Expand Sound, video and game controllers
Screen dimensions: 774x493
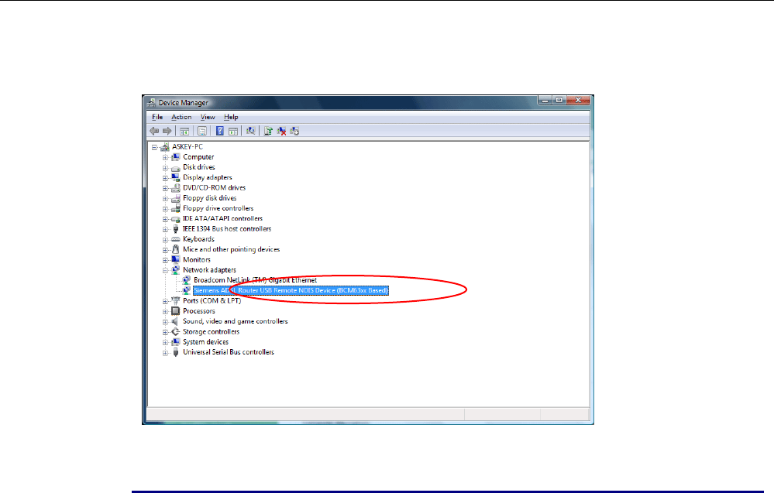(165, 322)
